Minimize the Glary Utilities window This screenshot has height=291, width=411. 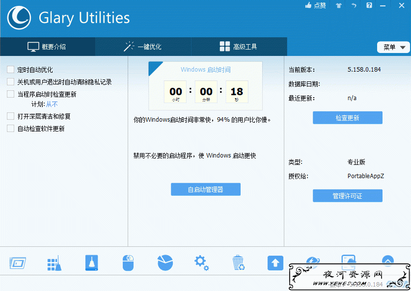[383, 5]
